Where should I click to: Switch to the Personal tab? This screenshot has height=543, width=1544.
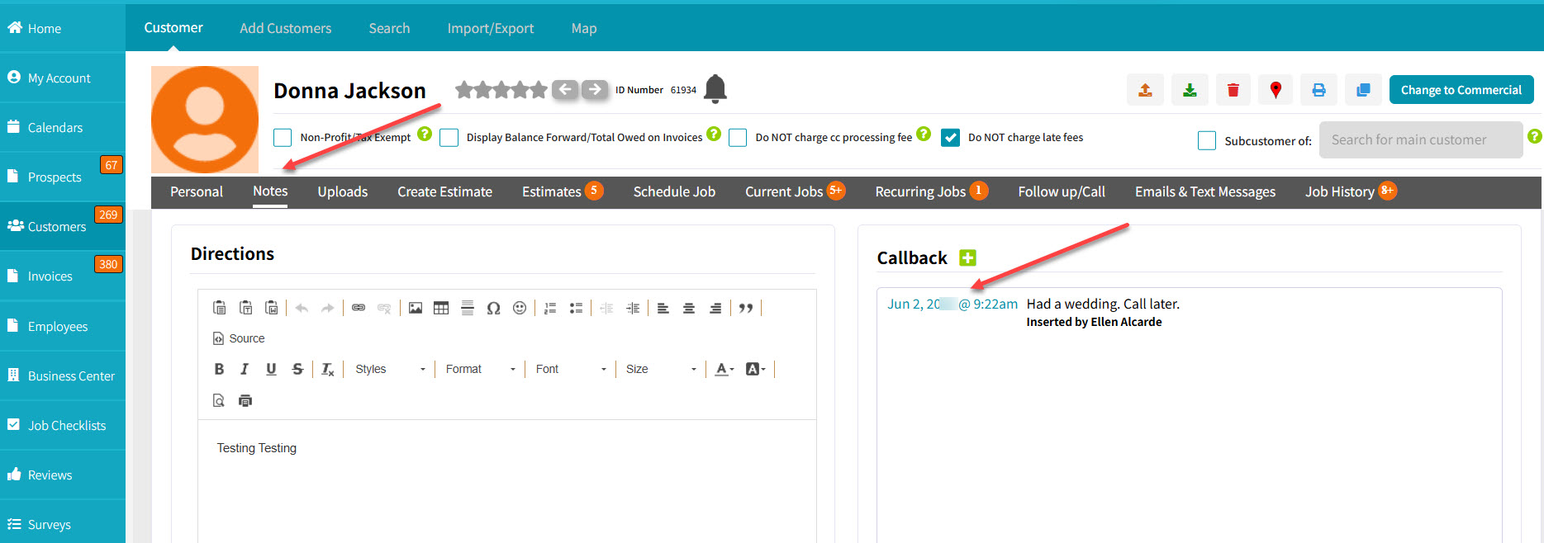point(197,191)
